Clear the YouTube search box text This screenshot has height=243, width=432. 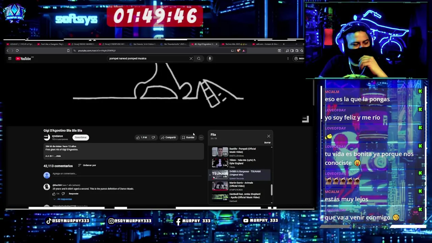pyautogui.click(x=191, y=59)
